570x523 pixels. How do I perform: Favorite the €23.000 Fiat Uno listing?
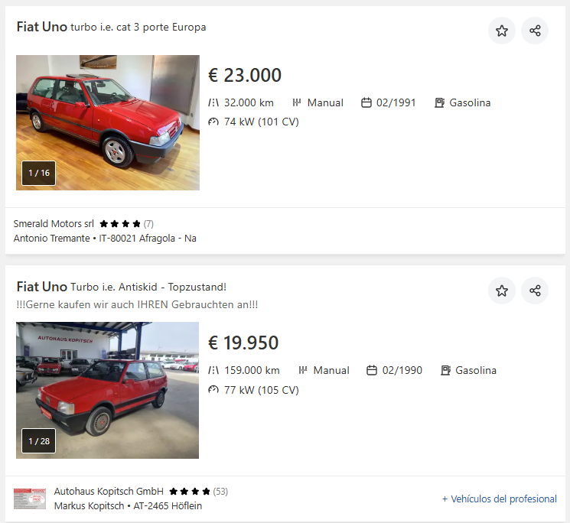click(x=502, y=31)
